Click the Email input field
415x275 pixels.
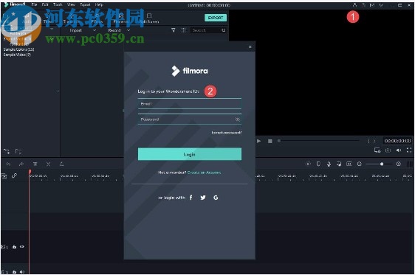[x=190, y=103]
